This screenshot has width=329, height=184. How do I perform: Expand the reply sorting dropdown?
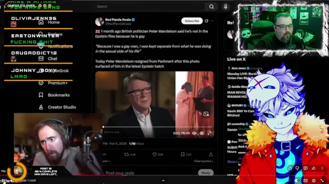106,161
